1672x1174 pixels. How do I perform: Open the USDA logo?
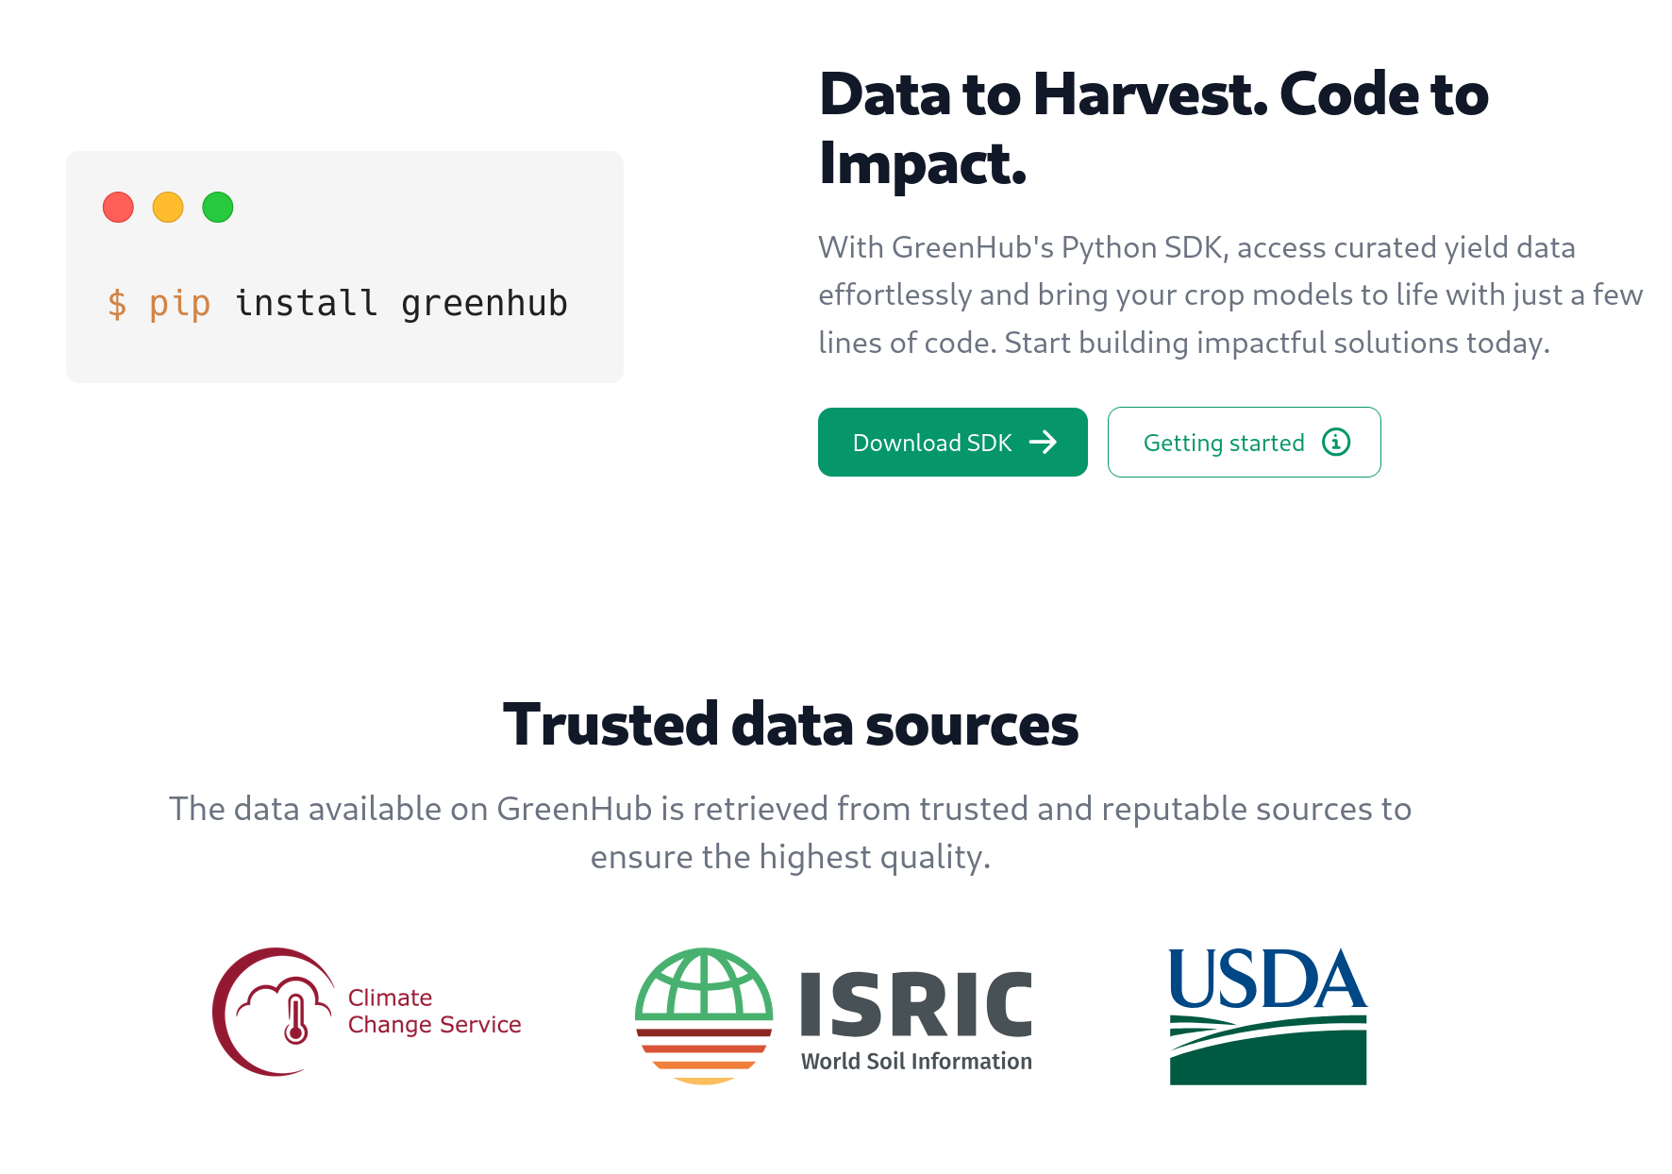click(x=1267, y=1016)
